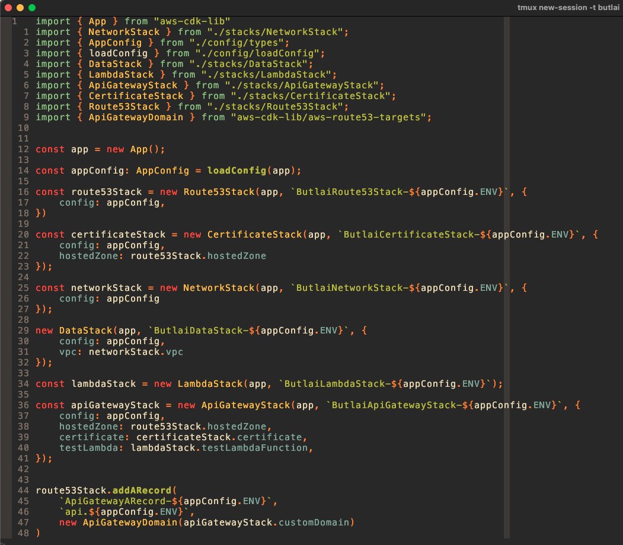
Task: Click the vertical color column marker bar
Action: tap(507, 277)
